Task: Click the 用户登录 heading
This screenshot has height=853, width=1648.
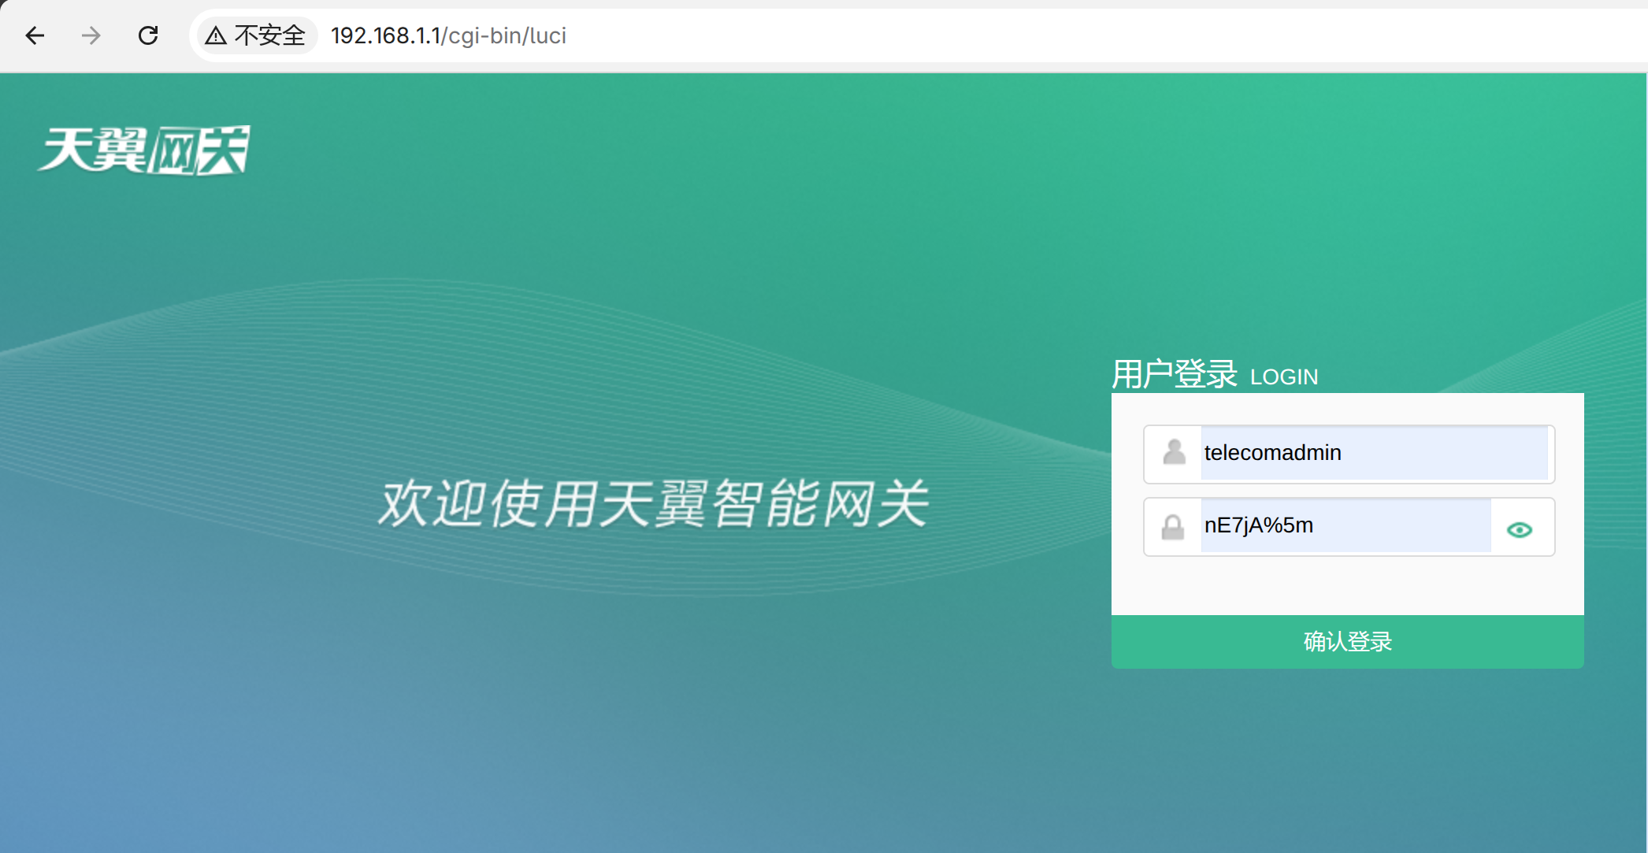Action: [1174, 374]
